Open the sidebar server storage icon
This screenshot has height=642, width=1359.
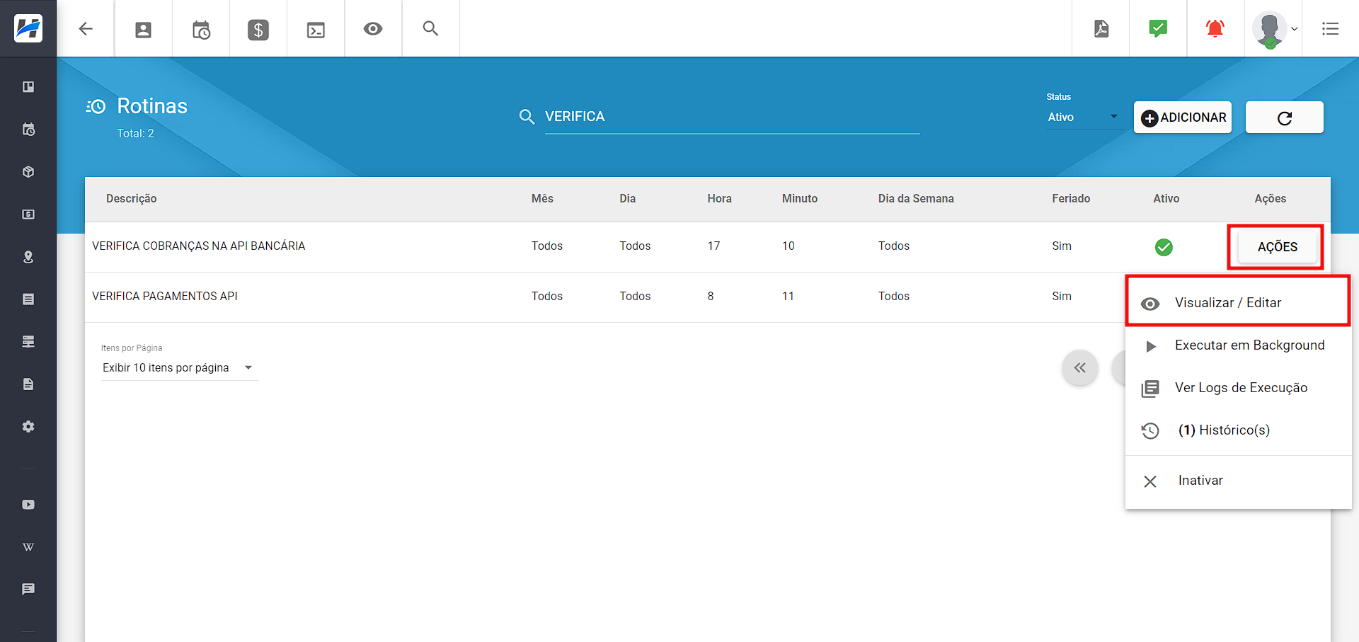point(28,342)
